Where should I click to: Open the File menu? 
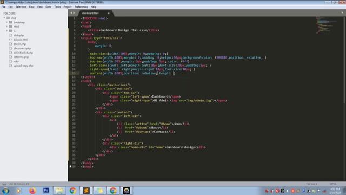3,7
